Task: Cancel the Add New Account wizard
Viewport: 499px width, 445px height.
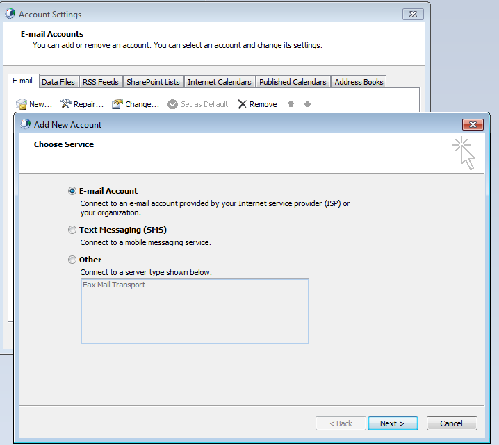Action: [x=451, y=423]
